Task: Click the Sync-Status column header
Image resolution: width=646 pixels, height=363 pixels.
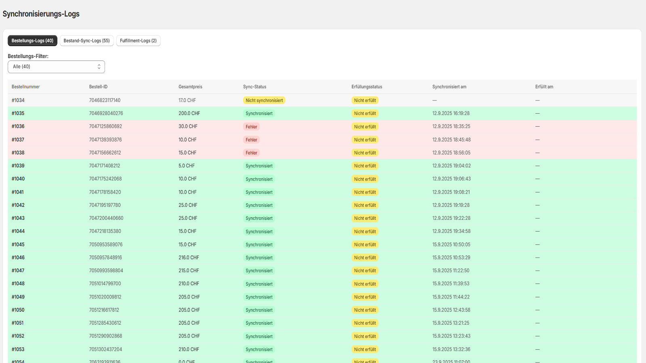Action: 254,87
